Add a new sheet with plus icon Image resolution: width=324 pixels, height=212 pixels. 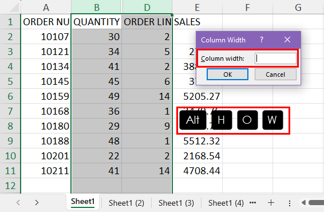pos(271,203)
